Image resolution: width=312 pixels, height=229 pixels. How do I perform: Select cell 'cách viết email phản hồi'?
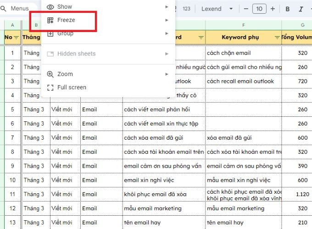click(164, 109)
